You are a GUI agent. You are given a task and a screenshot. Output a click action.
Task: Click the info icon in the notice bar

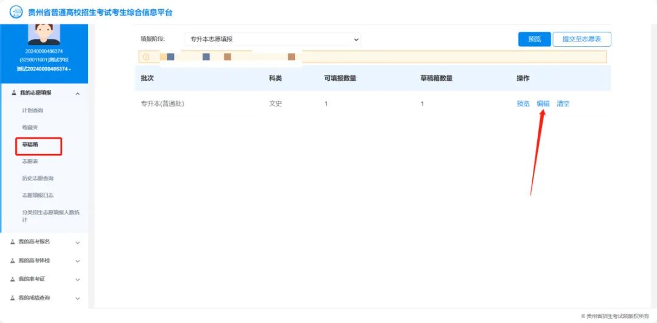[146, 57]
